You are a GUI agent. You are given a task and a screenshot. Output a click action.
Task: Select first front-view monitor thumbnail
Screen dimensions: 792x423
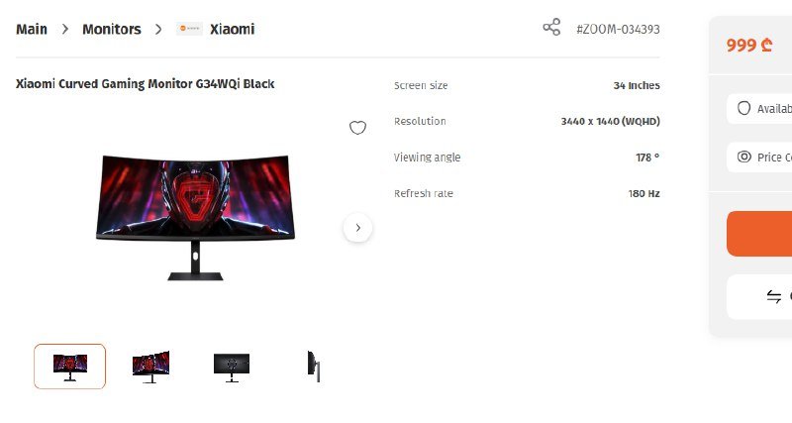coord(69,367)
